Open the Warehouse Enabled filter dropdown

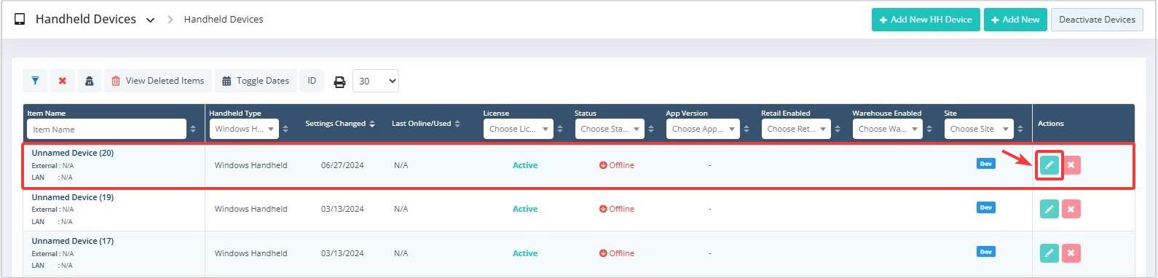(x=887, y=129)
